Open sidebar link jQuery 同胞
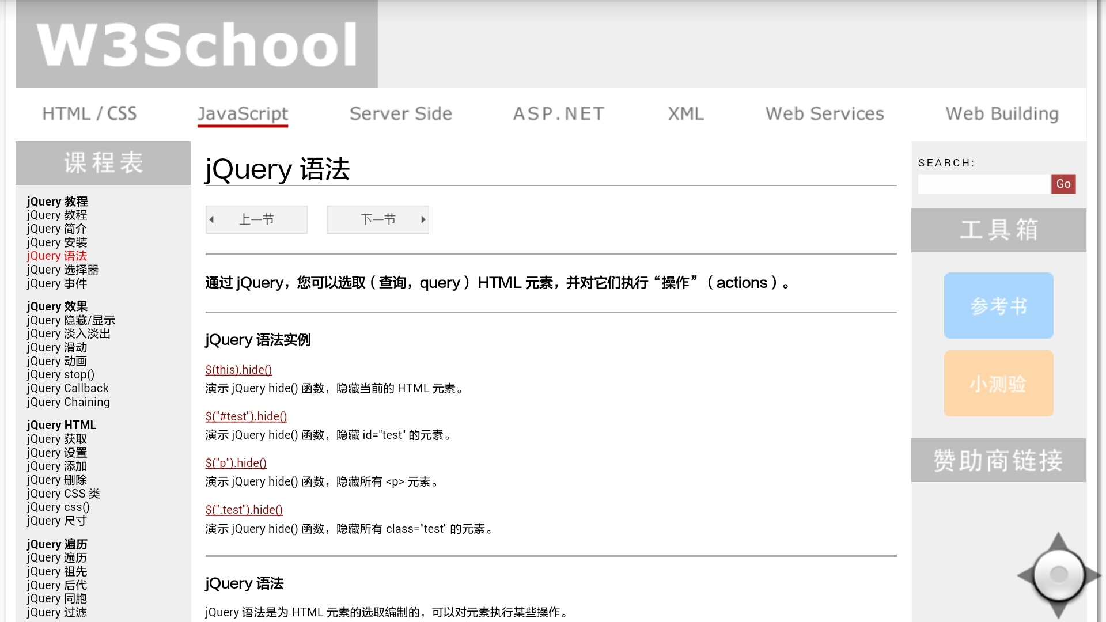 coord(56,598)
